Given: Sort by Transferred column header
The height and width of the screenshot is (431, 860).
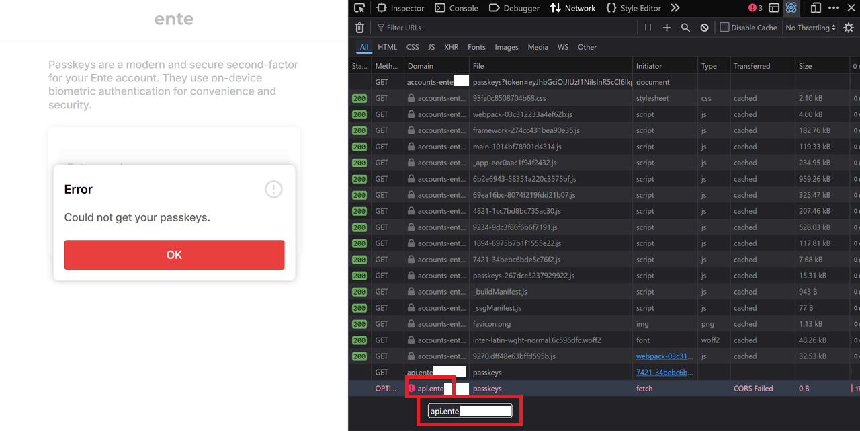Looking at the screenshot, I should [763, 66].
